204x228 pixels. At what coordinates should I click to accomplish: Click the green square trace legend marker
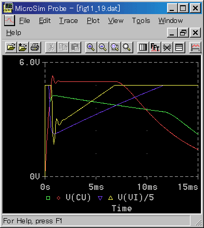click(48, 198)
